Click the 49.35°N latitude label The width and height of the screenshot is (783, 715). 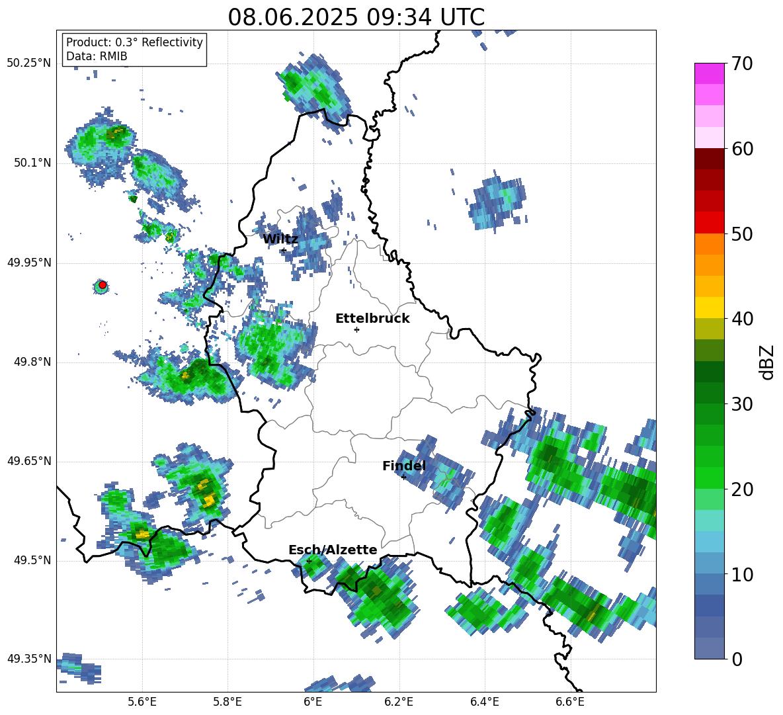pos(29,659)
